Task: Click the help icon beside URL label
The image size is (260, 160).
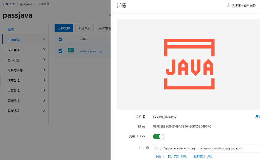Action: tap(148, 148)
